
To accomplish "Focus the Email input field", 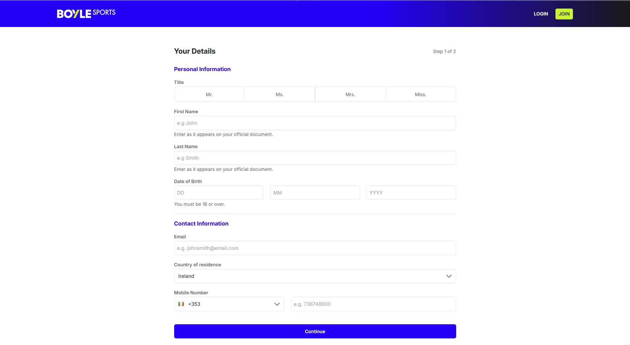I will (315, 248).
